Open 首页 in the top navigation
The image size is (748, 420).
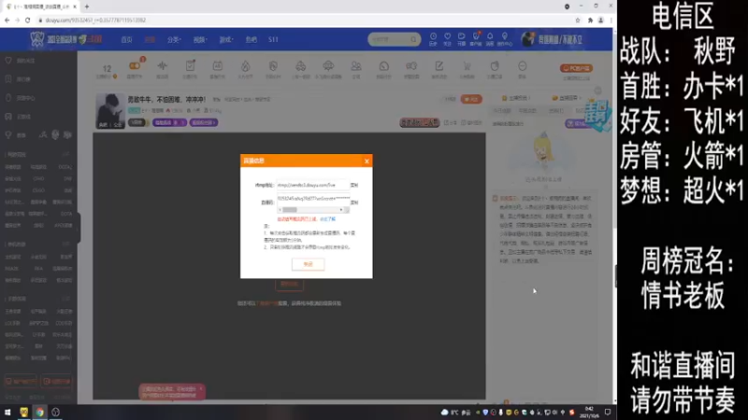(126, 39)
